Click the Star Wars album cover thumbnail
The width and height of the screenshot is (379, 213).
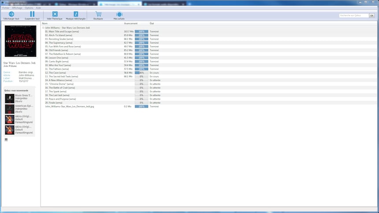click(21, 41)
